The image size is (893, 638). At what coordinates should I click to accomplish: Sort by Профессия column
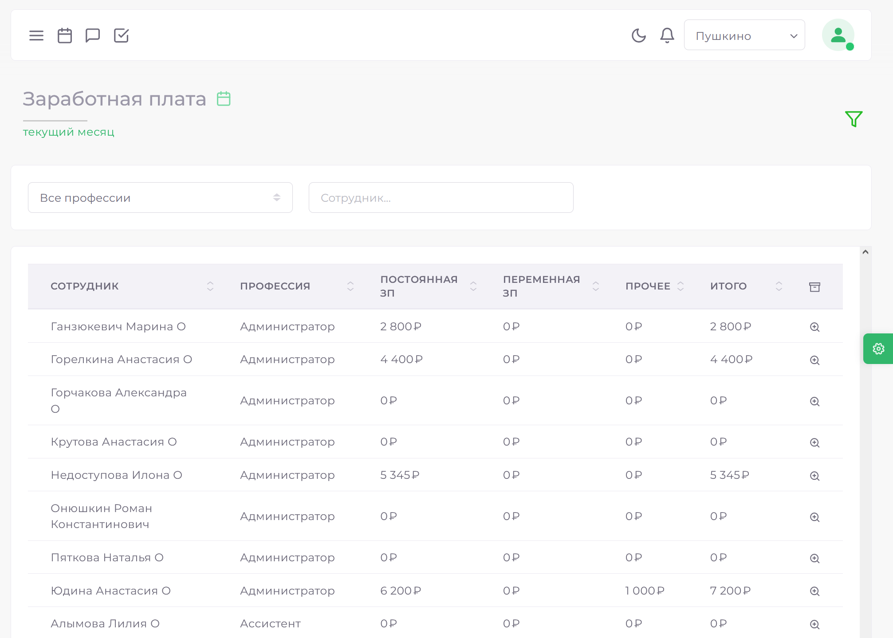pyautogui.click(x=350, y=286)
